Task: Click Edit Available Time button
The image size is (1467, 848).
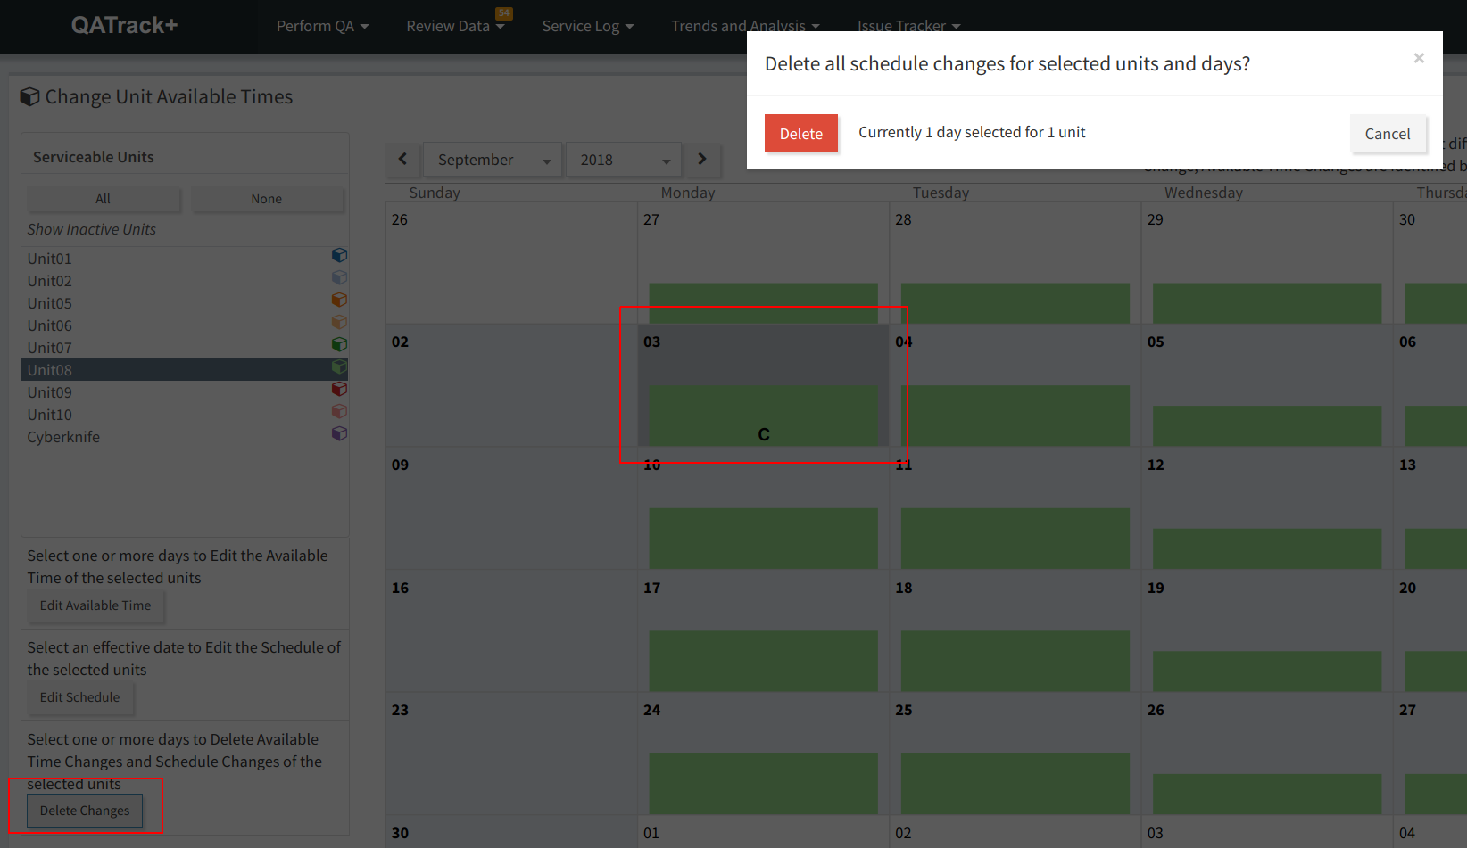Action: click(x=95, y=605)
